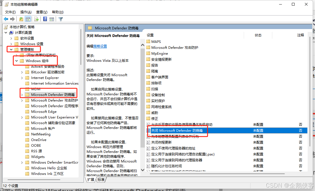
Task: Expand the Windows 设置 tree node
Action: tap(11, 44)
